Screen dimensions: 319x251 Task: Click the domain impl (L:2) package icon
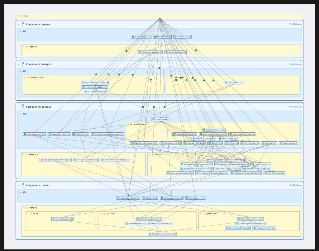point(153,154)
